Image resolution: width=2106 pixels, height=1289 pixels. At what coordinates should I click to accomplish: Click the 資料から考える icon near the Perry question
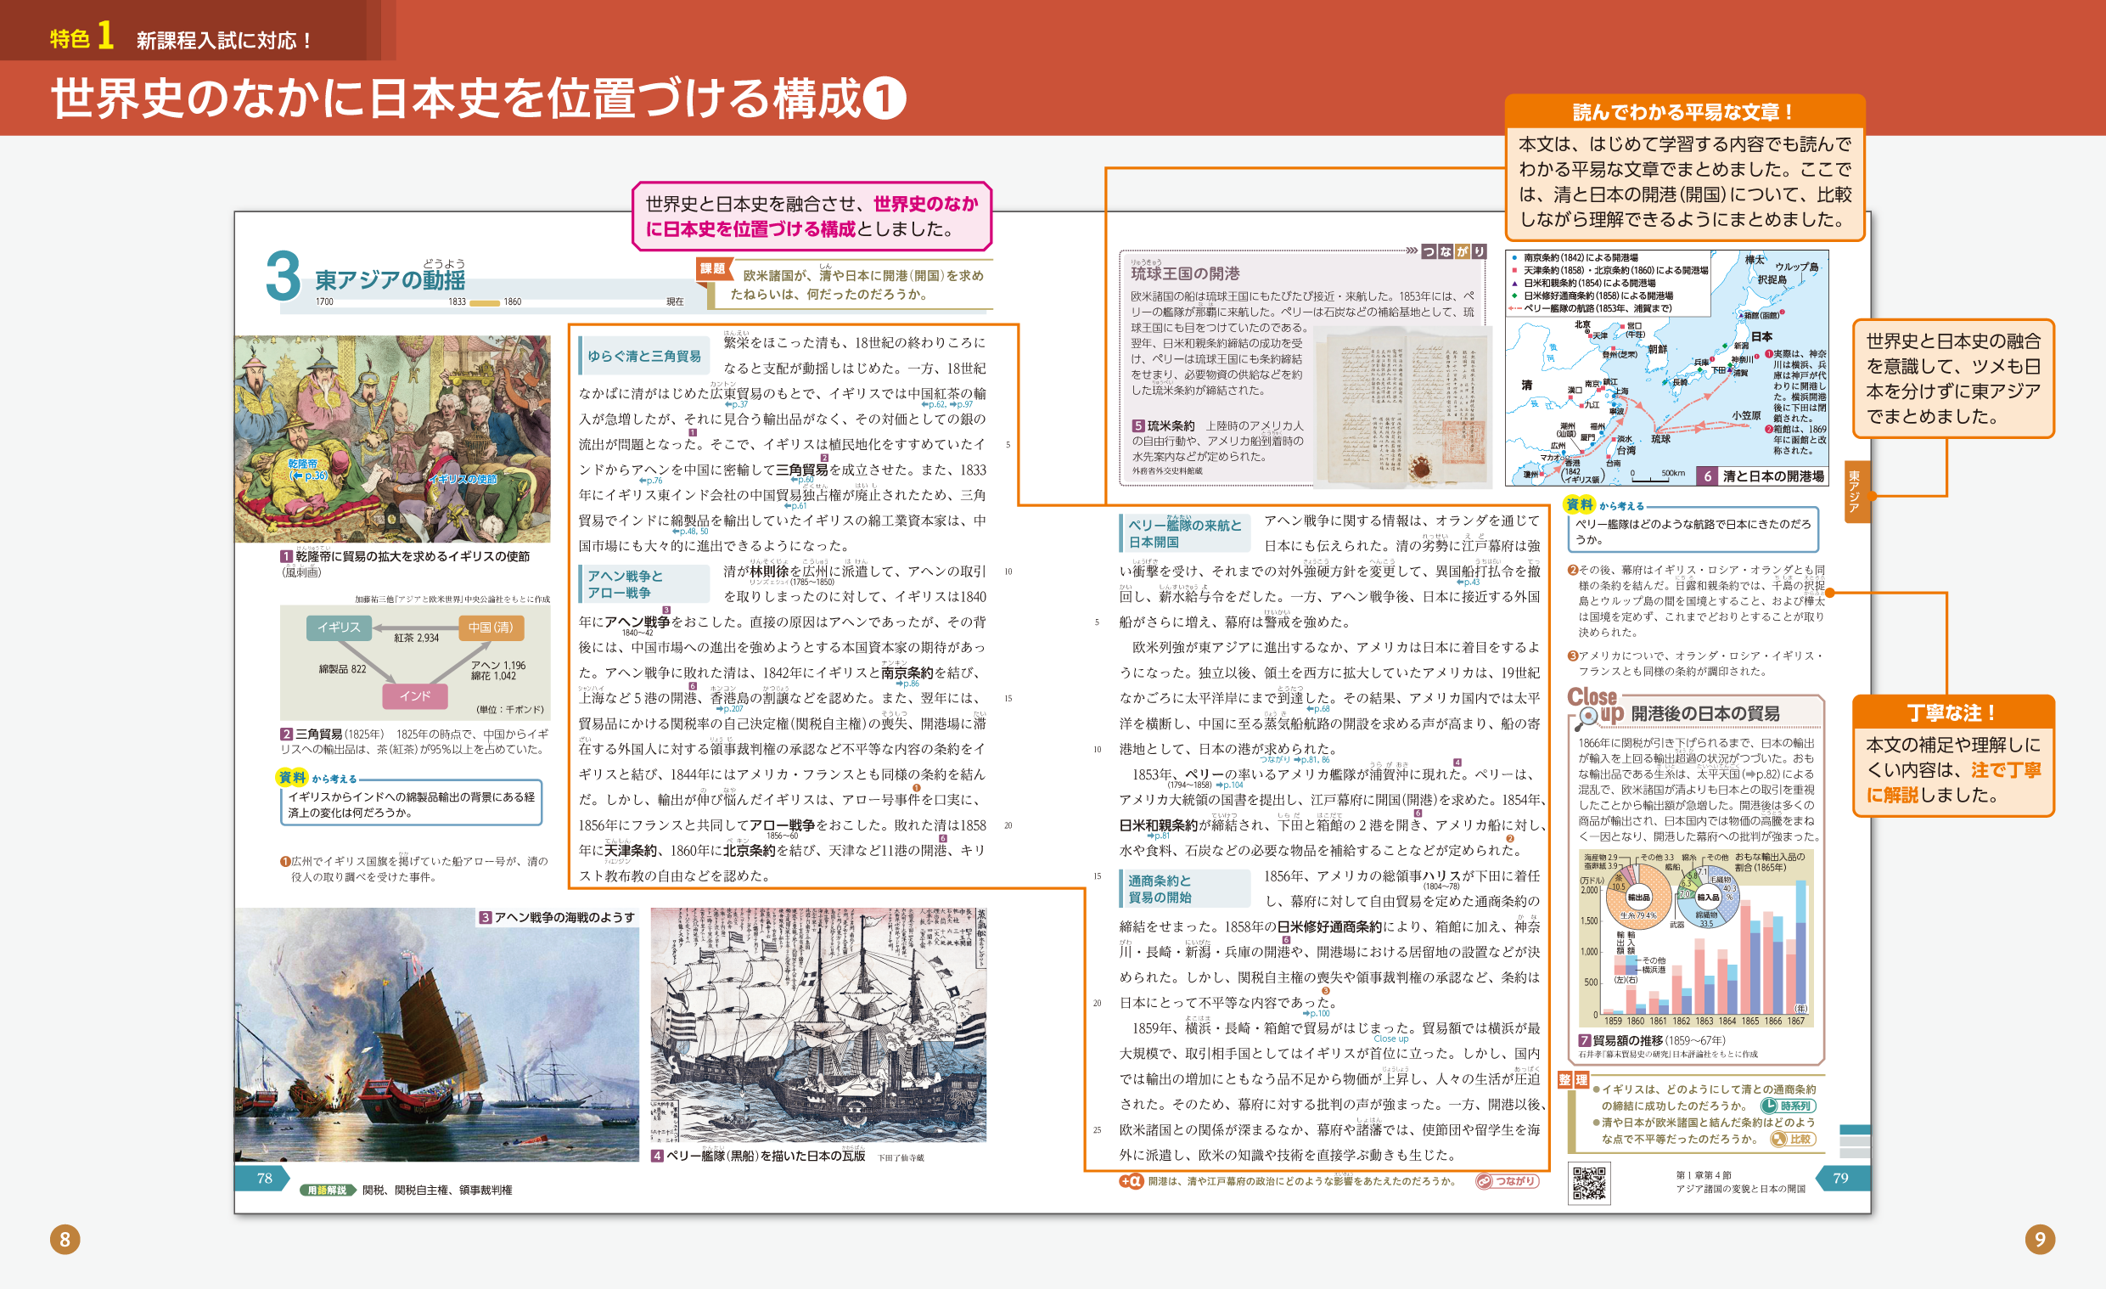coord(1580,504)
